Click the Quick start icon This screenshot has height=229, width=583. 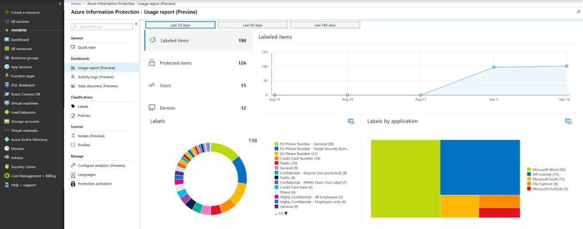[x=73, y=48]
